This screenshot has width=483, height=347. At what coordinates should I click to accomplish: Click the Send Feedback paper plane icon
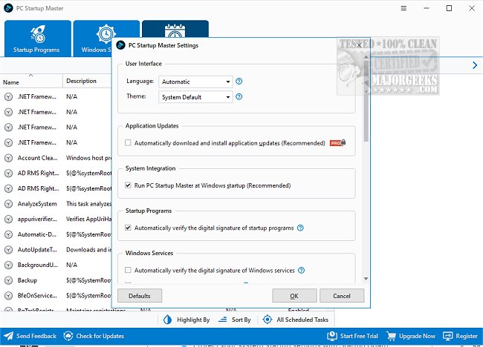[x=8, y=336]
